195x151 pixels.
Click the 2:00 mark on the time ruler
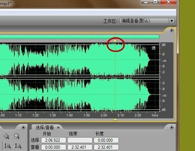[104, 115]
